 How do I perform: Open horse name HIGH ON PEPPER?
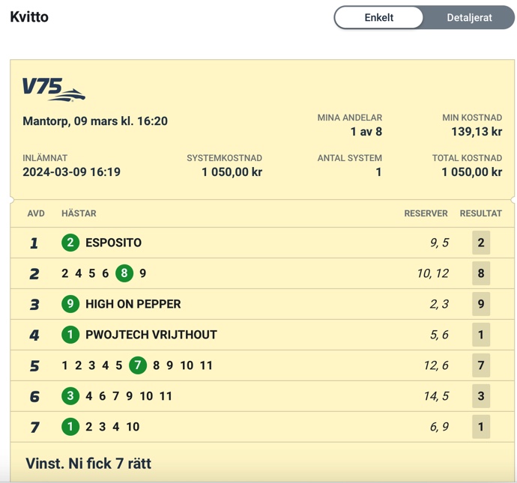point(133,304)
